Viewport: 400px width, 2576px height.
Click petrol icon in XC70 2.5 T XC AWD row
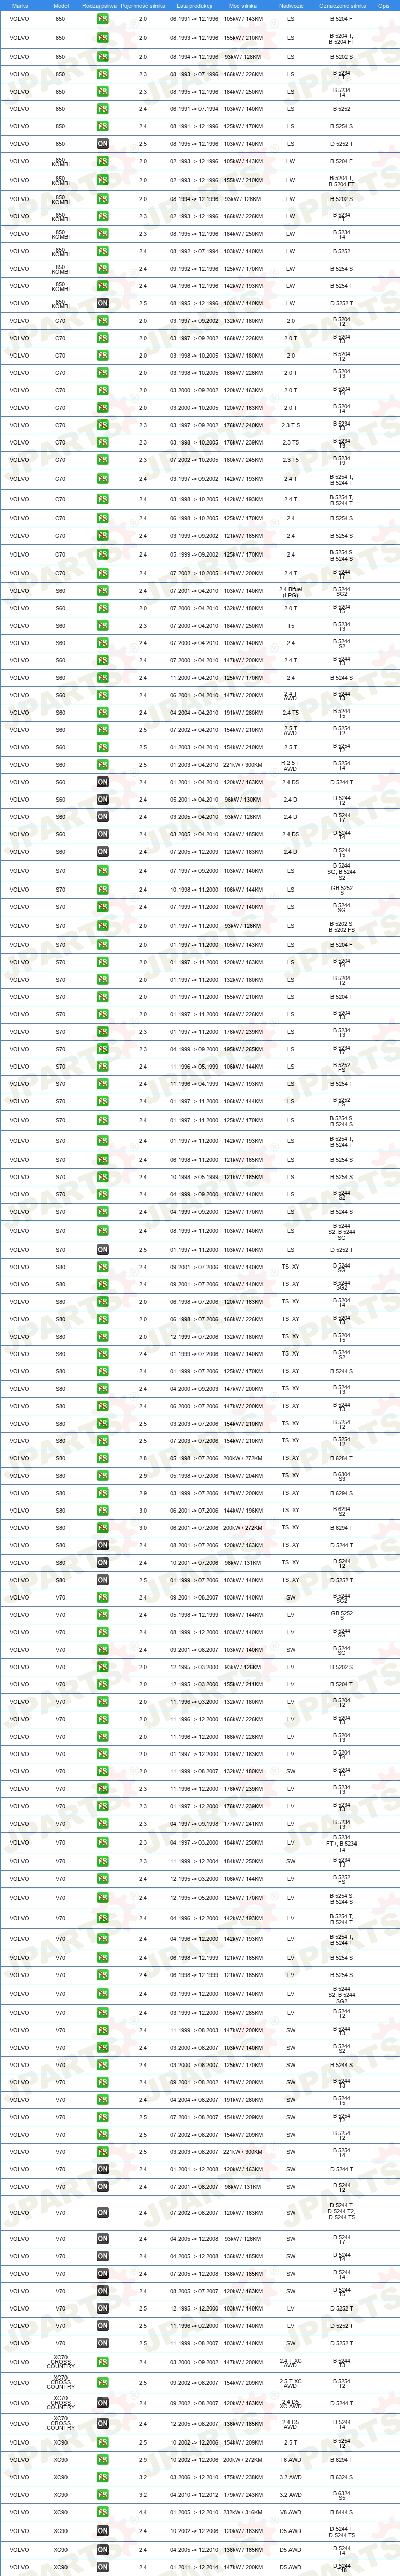click(103, 2383)
